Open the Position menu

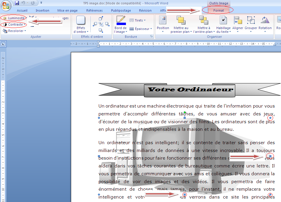pos(163,24)
